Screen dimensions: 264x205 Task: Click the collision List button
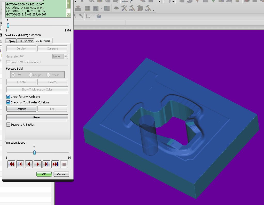tap(52, 109)
